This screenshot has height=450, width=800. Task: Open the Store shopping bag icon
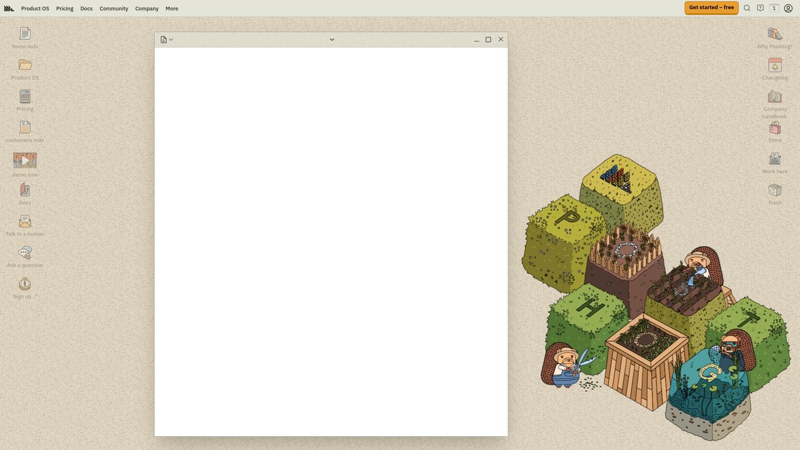[x=774, y=127]
